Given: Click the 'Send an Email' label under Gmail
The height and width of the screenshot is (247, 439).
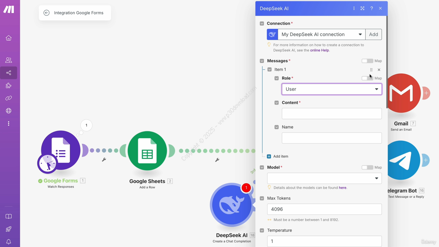Looking at the screenshot, I should 401,130.
